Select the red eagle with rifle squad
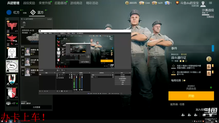This screenshot has height=123, width=219. pyautogui.click(x=12, y=40)
